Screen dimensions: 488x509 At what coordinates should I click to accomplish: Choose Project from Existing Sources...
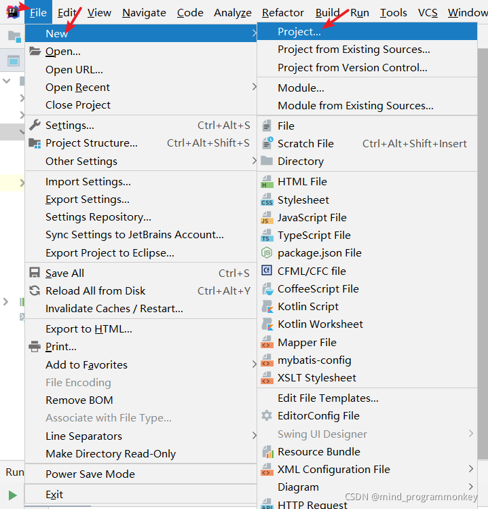click(367, 50)
